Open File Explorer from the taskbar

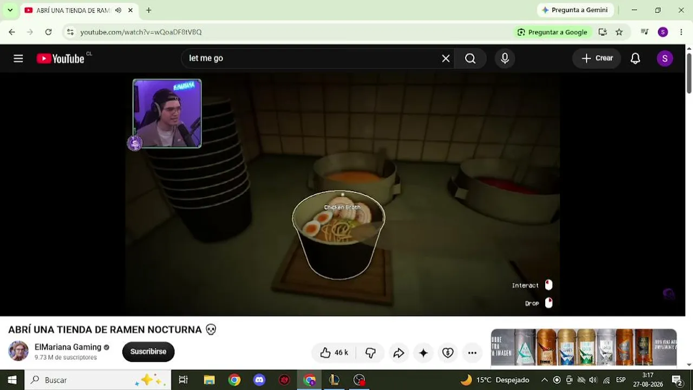[x=209, y=380]
